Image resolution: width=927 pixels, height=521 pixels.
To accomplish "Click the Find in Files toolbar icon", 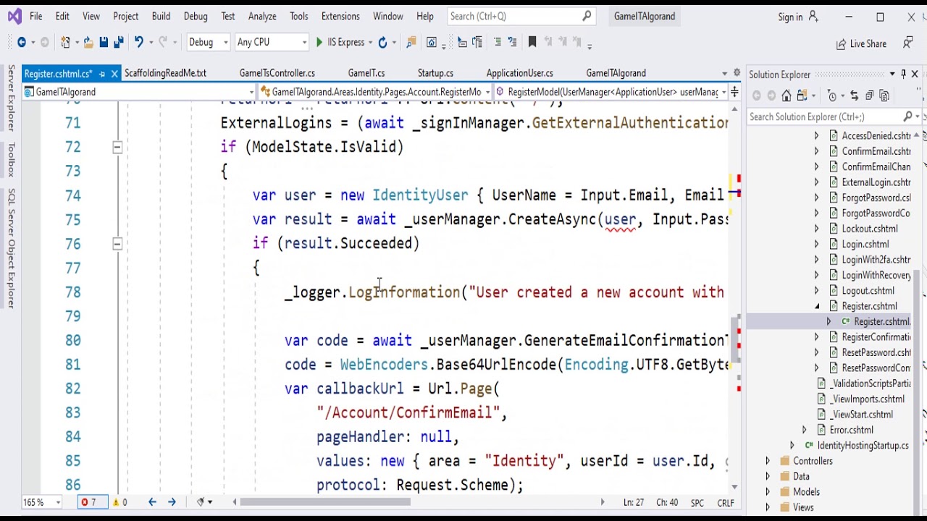I will coord(411,43).
